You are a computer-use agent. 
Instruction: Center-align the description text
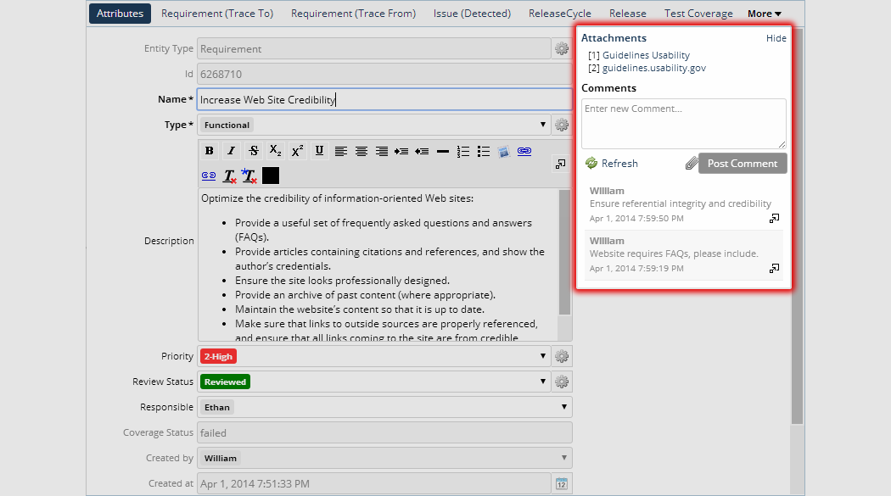coord(361,152)
